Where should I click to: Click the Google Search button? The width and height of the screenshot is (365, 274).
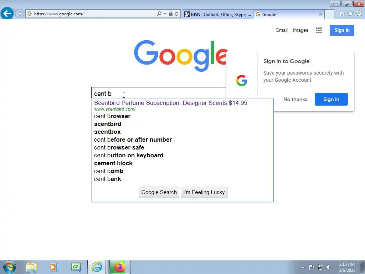159,192
